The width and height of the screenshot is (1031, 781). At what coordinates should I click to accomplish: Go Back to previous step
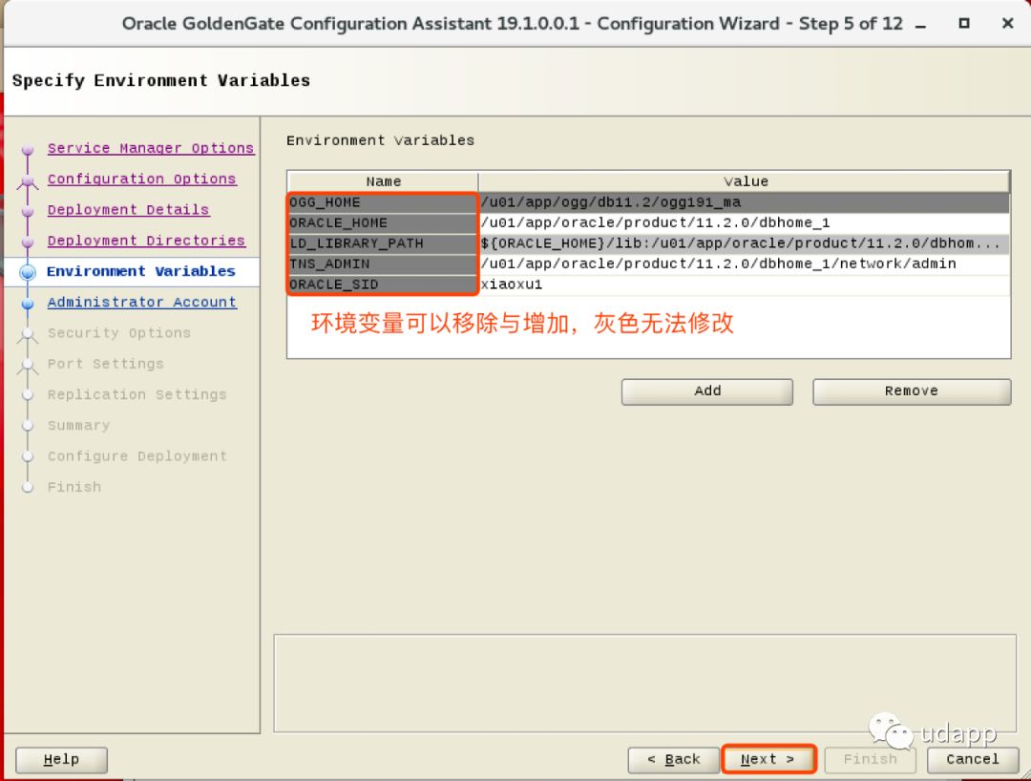pos(672,760)
